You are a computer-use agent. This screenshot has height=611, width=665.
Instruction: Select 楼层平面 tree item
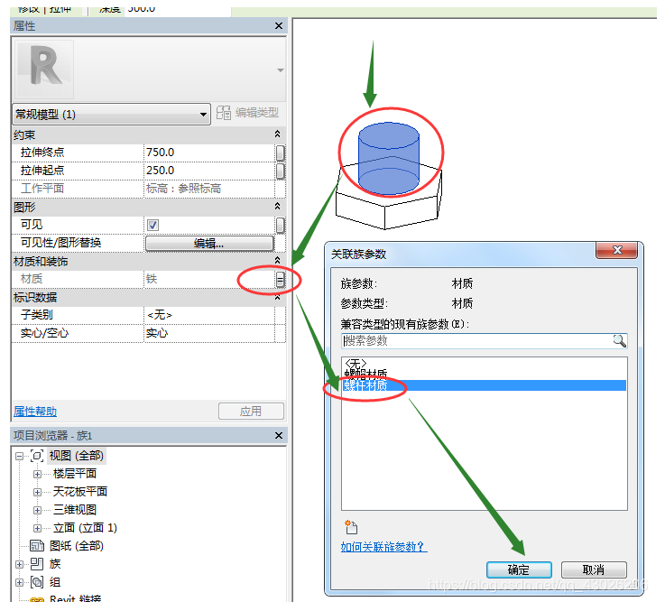pyautogui.click(x=75, y=474)
